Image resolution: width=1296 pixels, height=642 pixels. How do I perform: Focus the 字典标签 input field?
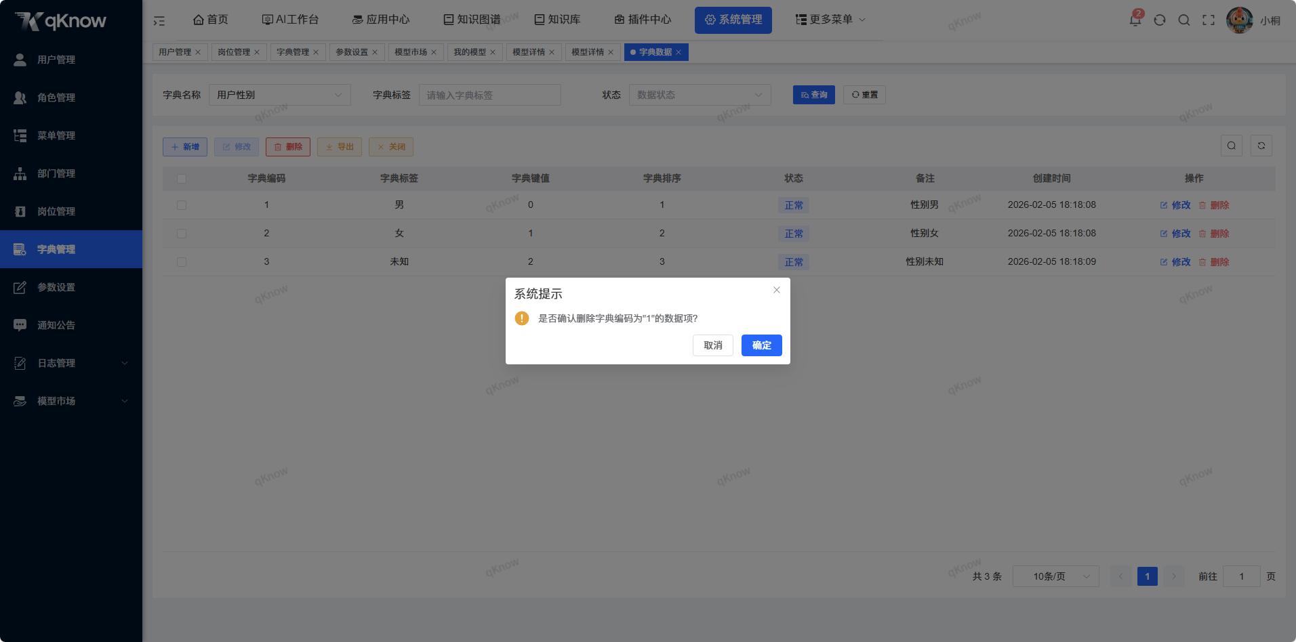pos(490,95)
